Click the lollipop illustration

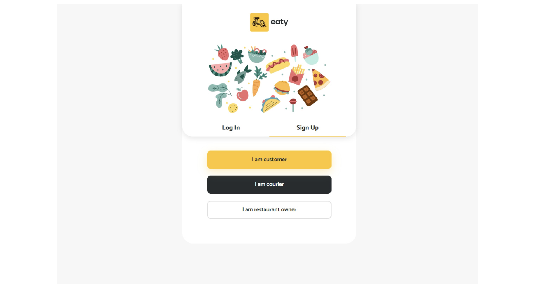tap(293, 104)
